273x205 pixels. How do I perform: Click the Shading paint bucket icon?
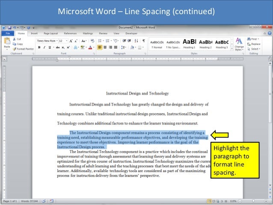(x=132, y=48)
